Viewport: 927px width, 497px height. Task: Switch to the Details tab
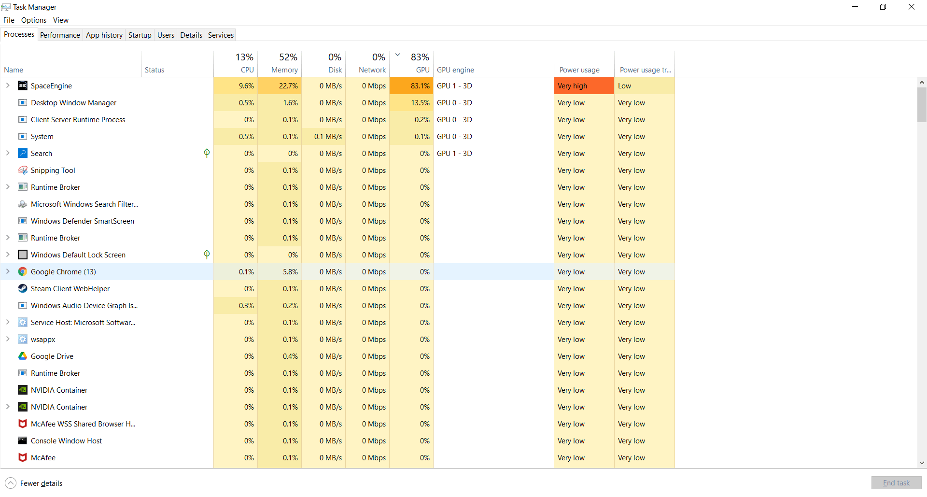[191, 35]
